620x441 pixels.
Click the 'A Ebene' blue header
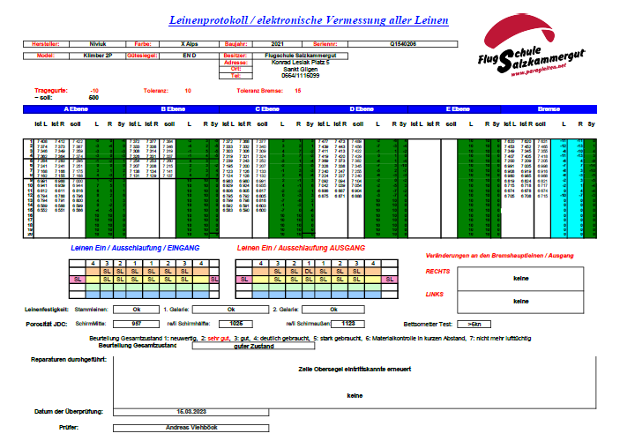pos(76,109)
